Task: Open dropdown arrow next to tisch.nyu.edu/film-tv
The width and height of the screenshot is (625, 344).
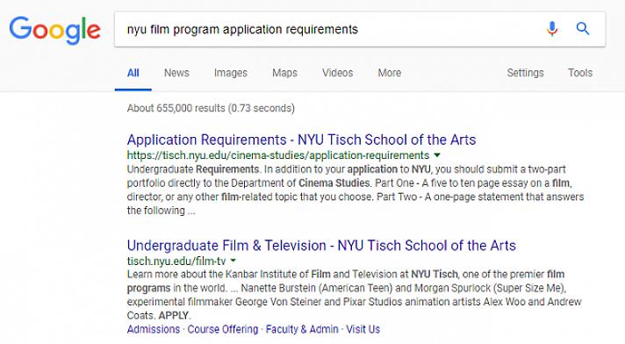Action: (x=233, y=261)
